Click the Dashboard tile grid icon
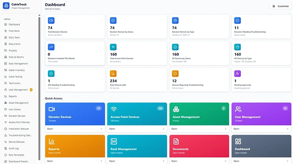This screenshot has height=164, width=293. point(238,141)
